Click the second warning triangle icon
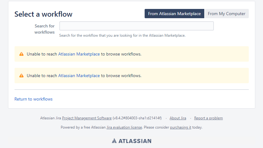Viewport: 263px width, 148px height. [x=21, y=76]
